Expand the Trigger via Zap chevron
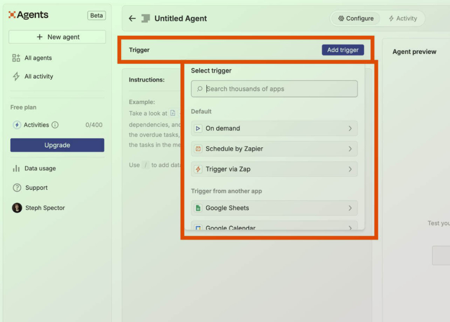Screen dimensions: 450x322 (x=350, y=169)
